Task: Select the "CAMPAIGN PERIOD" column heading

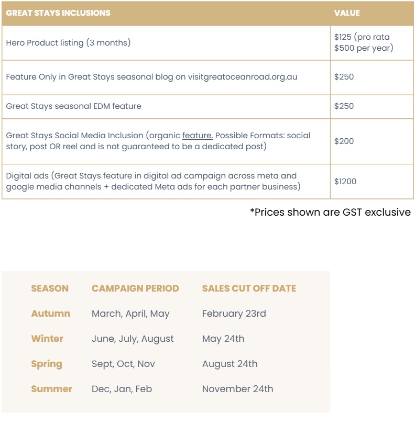Action: (x=135, y=288)
